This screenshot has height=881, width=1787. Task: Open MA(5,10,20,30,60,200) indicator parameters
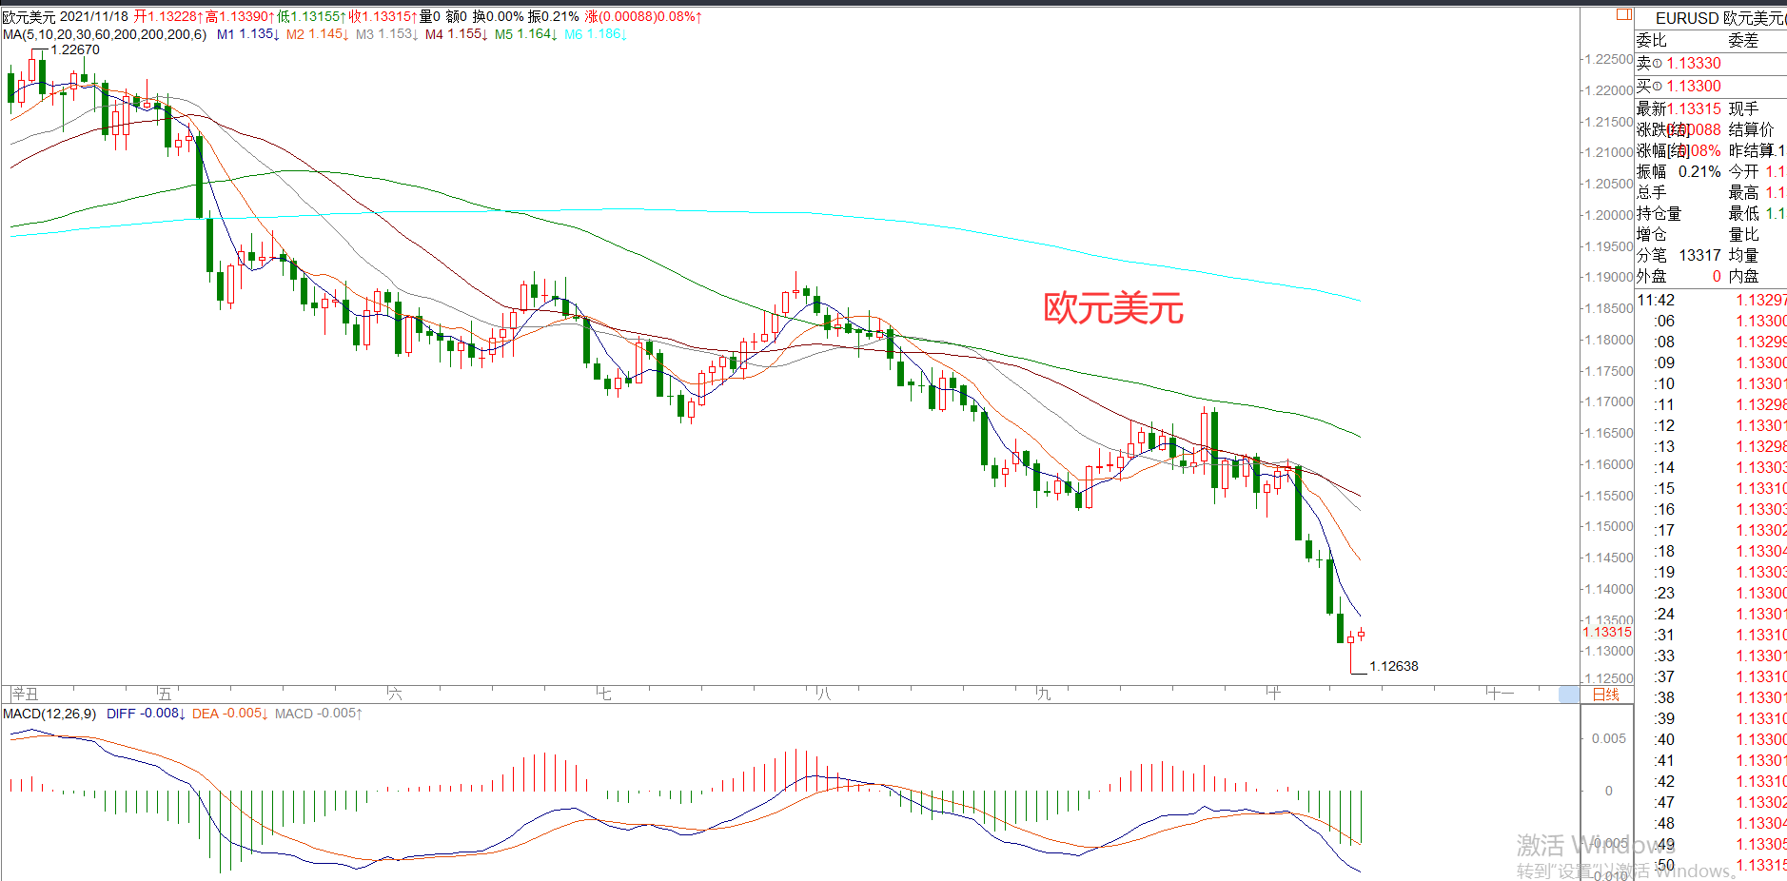pos(105,34)
